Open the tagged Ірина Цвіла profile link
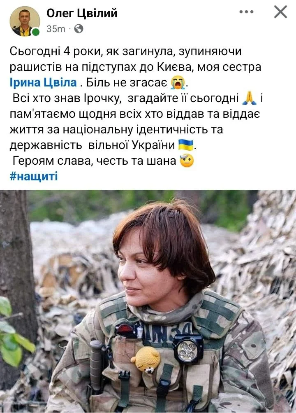 coord(43,83)
